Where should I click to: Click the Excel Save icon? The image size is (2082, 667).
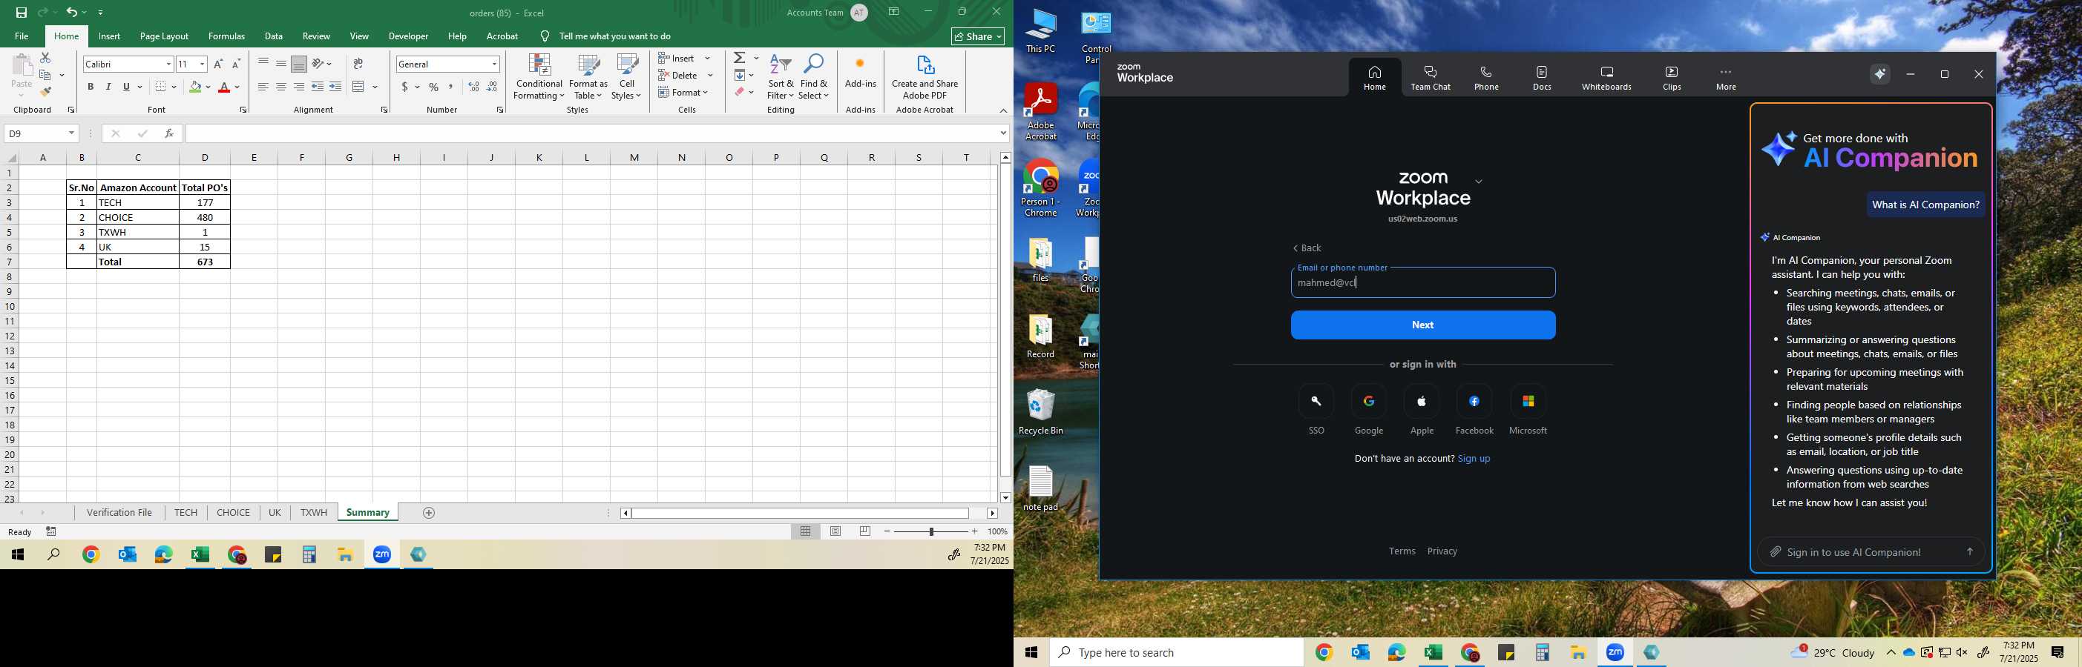point(22,13)
